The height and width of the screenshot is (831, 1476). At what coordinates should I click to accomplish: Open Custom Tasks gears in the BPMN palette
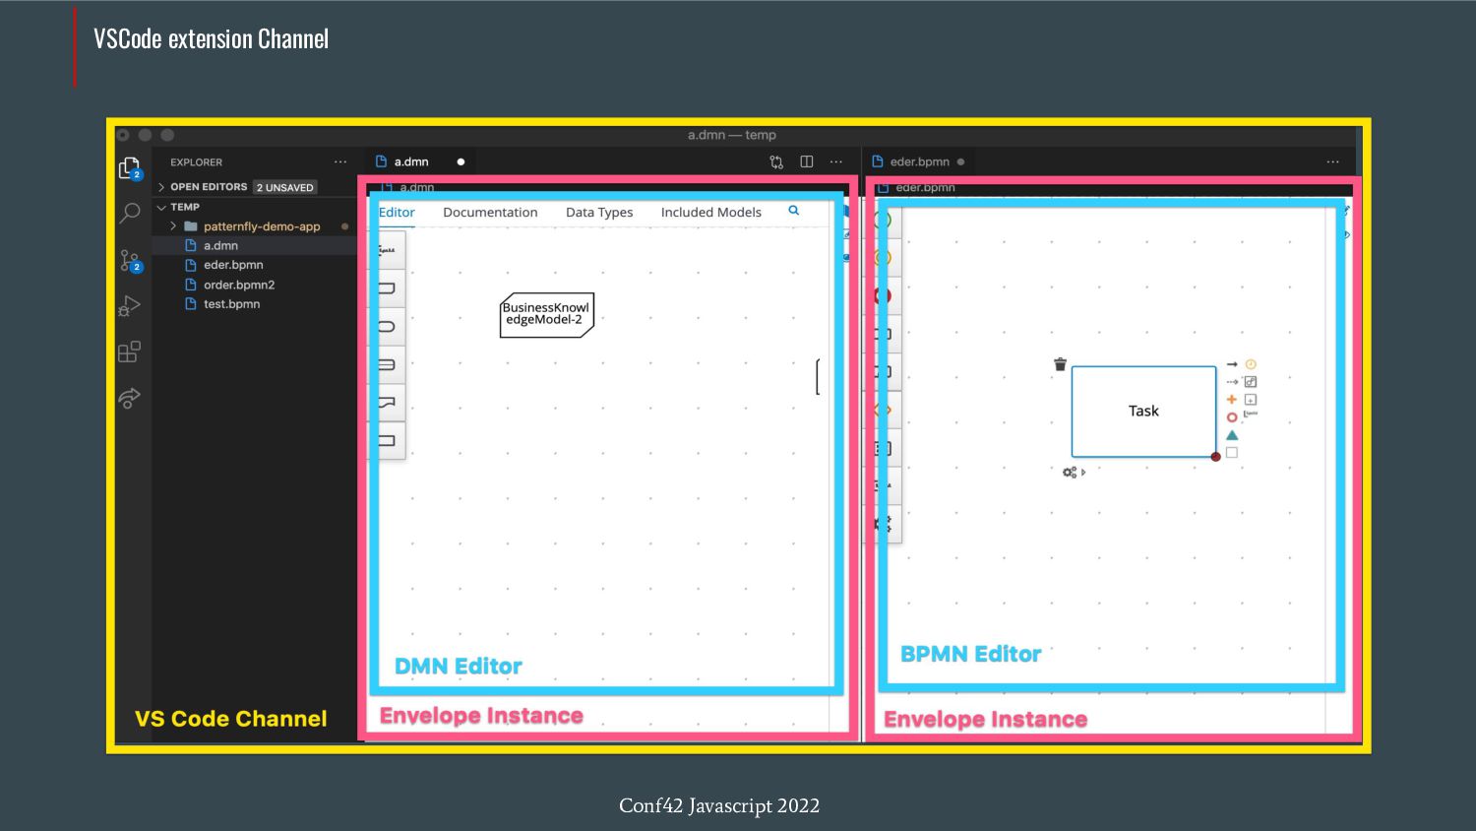point(883,524)
